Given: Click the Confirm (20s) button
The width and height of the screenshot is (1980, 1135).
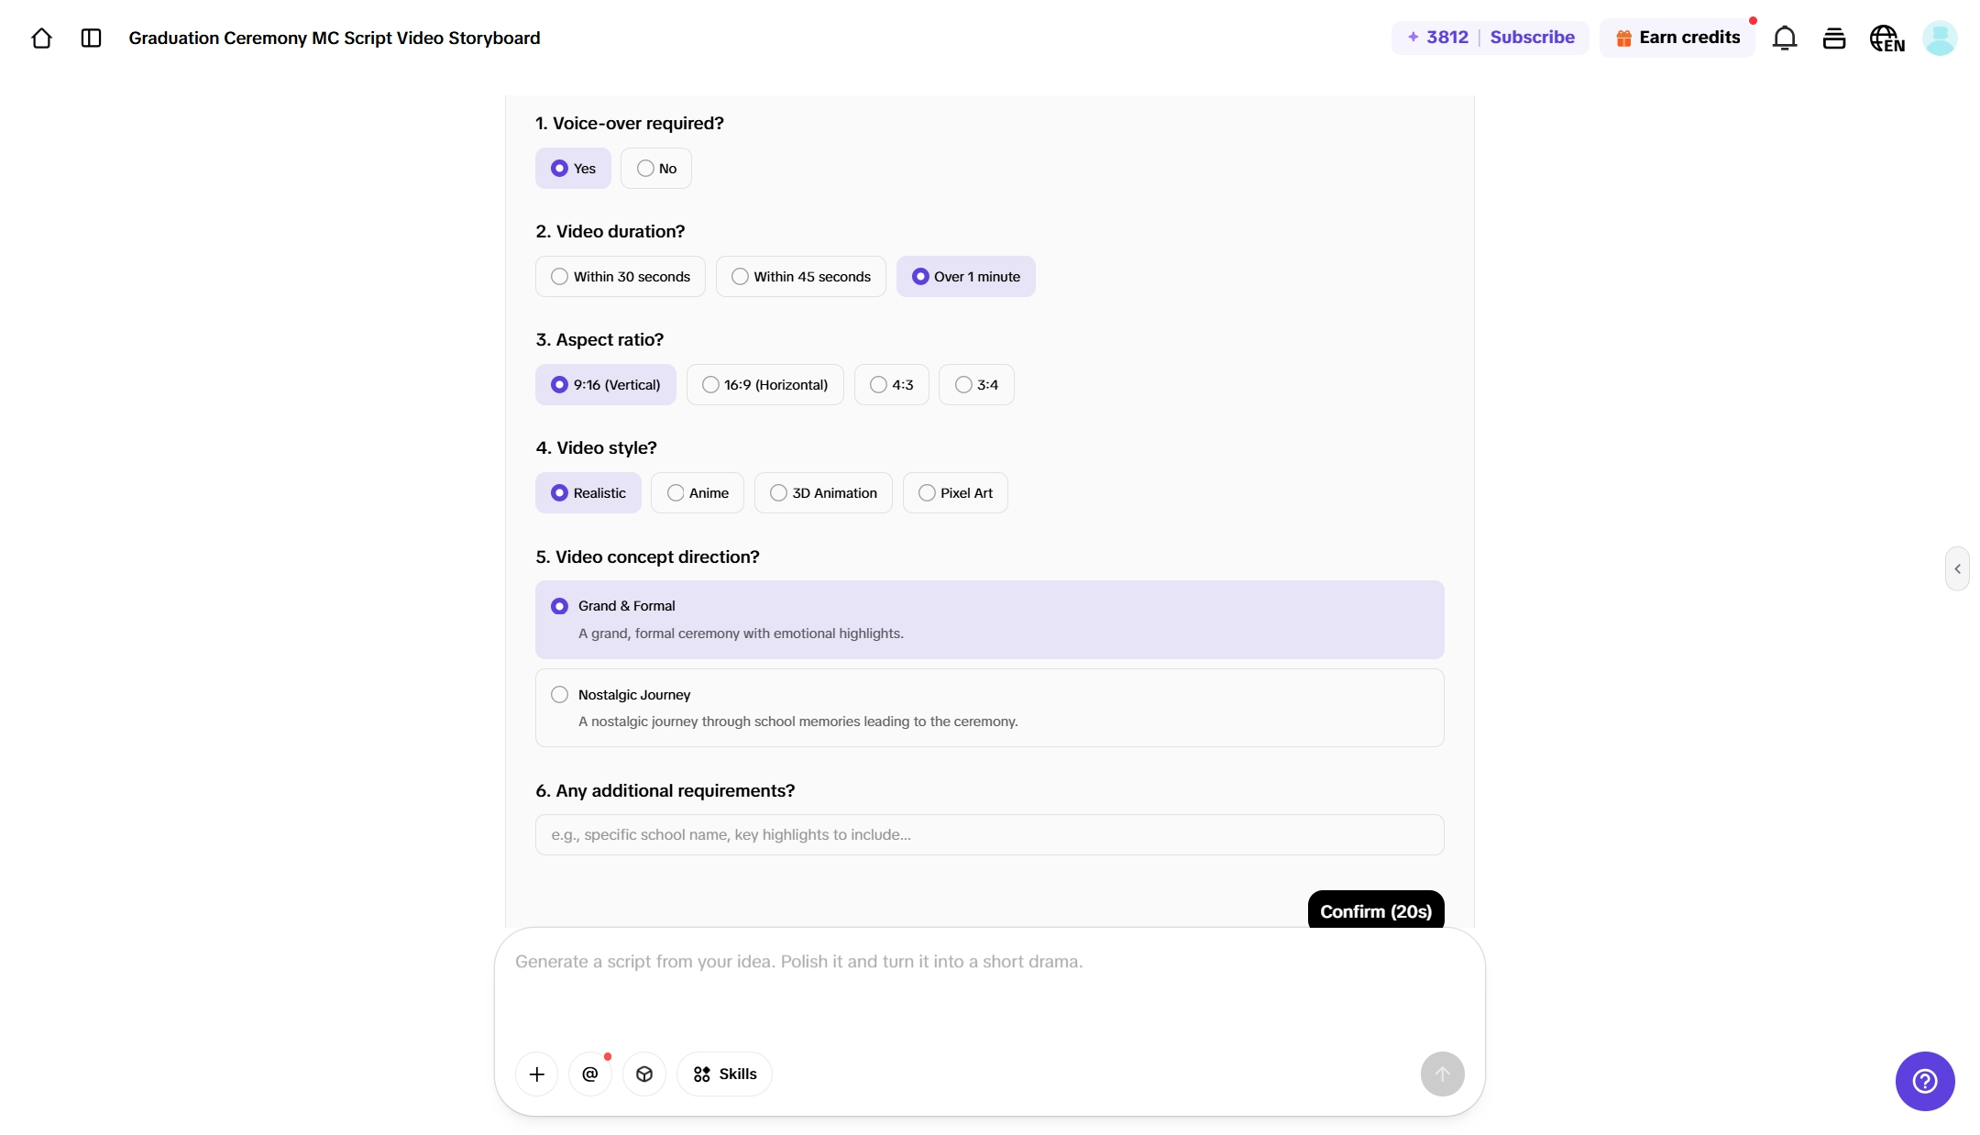Looking at the screenshot, I should pos(1375,910).
